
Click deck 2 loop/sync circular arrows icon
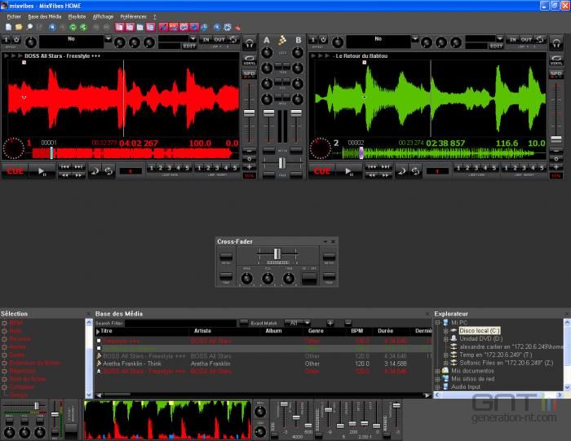tap(415, 170)
